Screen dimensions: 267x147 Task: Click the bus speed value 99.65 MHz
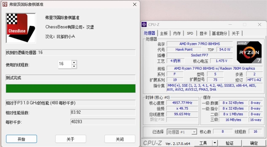pos(182,114)
